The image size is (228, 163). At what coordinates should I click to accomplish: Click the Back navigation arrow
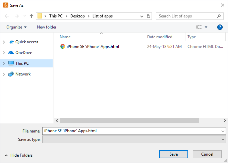click(x=7, y=16)
